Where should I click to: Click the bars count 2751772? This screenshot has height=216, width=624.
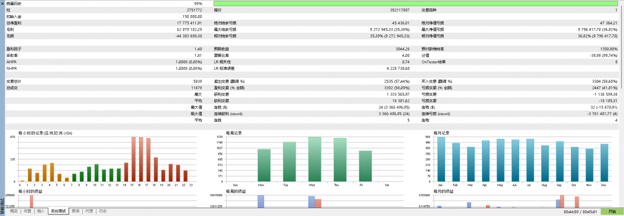195,10
